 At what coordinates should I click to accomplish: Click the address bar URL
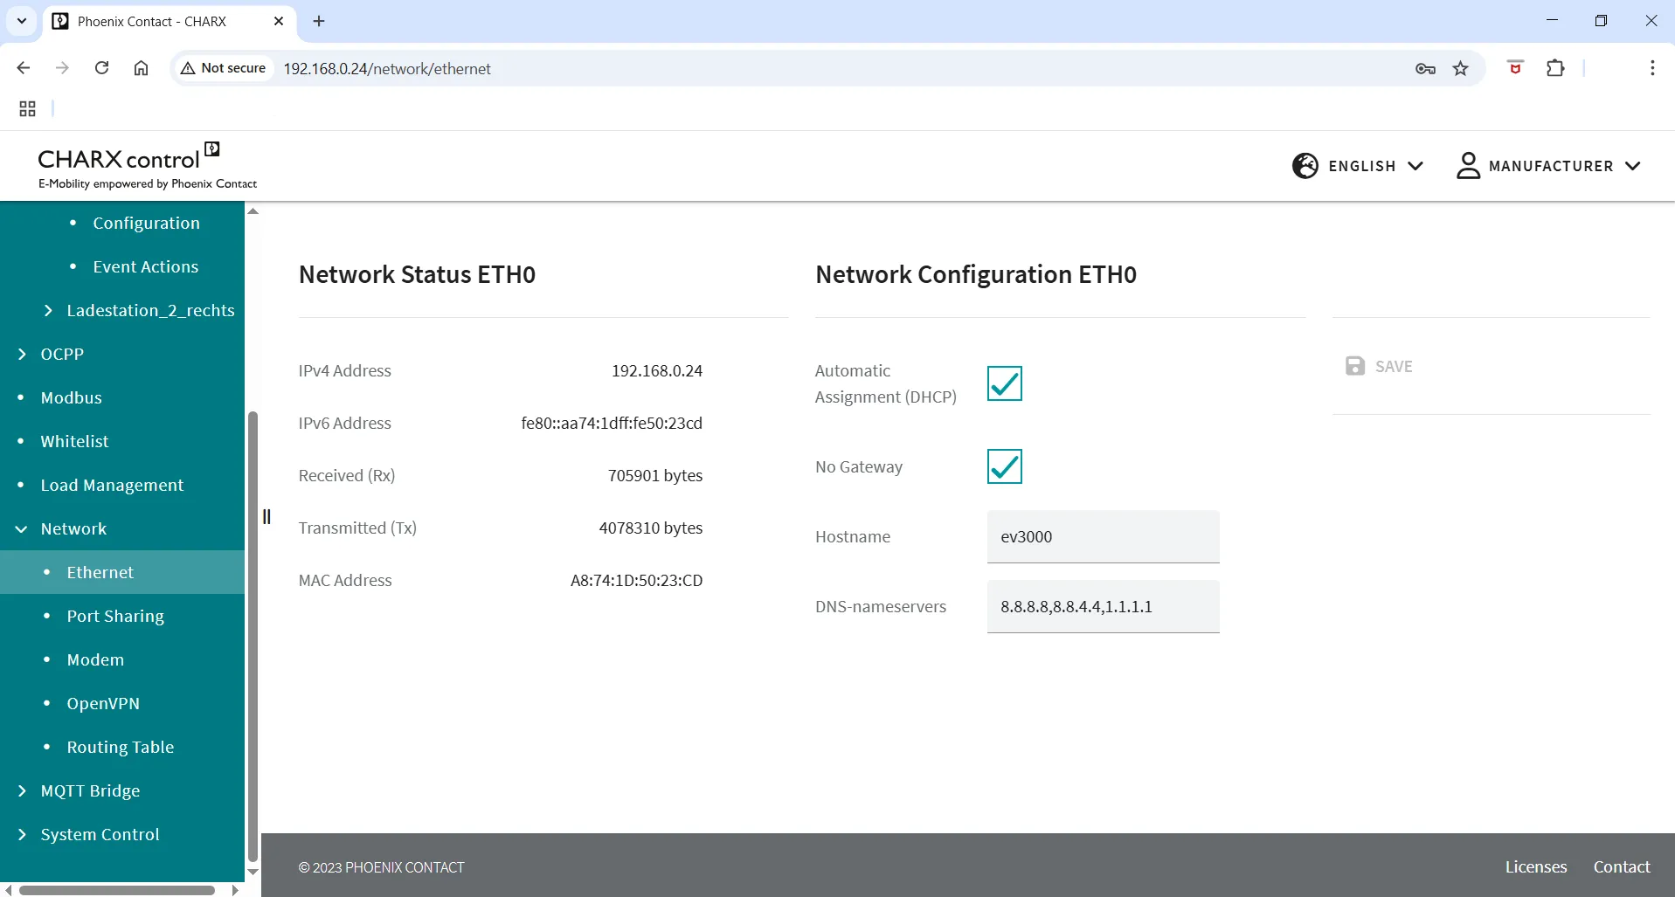(x=387, y=68)
